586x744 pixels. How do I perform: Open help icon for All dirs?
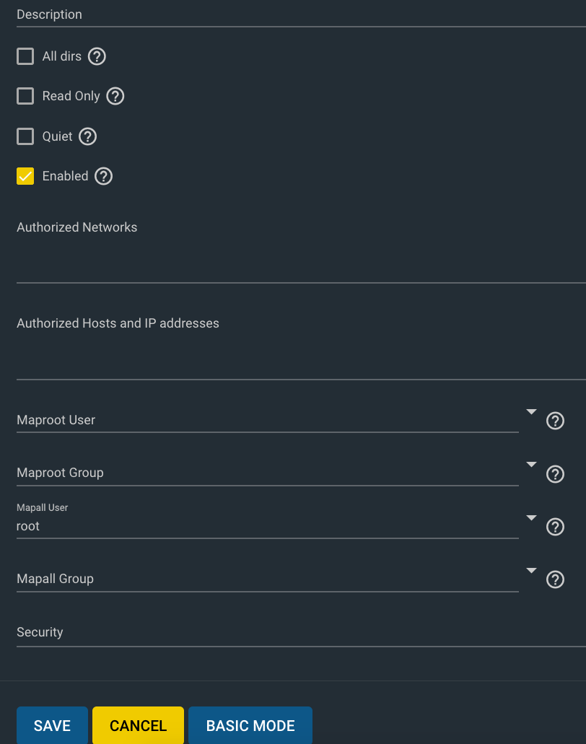pyautogui.click(x=97, y=56)
